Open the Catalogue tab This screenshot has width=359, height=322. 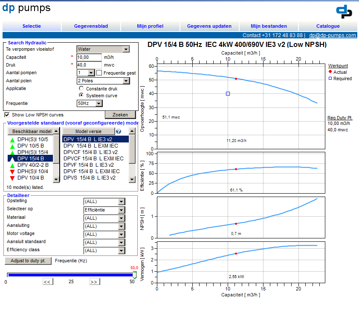(x=328, y=26)
